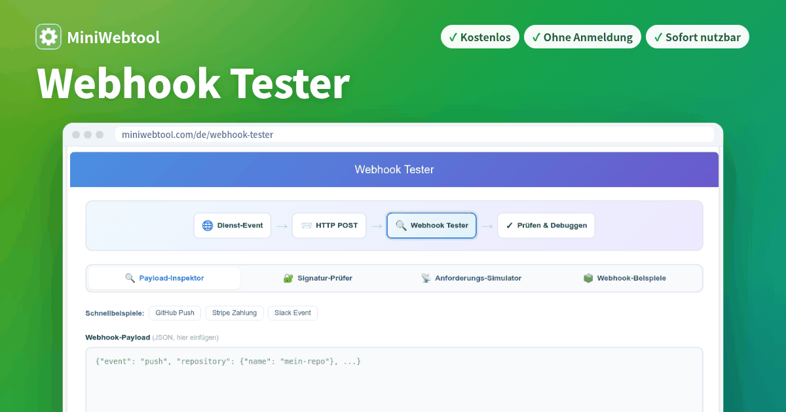
Task: Click the package icon on Webhook-Beispiele tab
Action: coord(588,278)
